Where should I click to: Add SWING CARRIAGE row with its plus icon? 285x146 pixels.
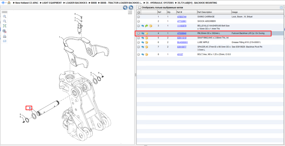click(139, 17)
